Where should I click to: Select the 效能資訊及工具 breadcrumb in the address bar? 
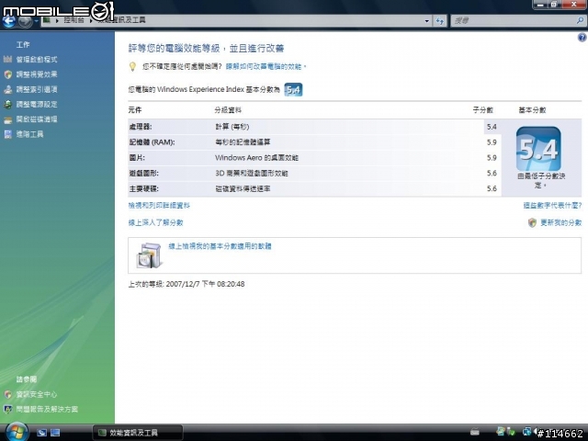click(121, 20)
